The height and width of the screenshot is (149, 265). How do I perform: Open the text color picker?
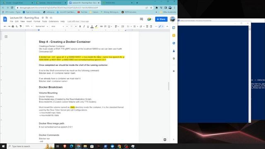(92, 26)
